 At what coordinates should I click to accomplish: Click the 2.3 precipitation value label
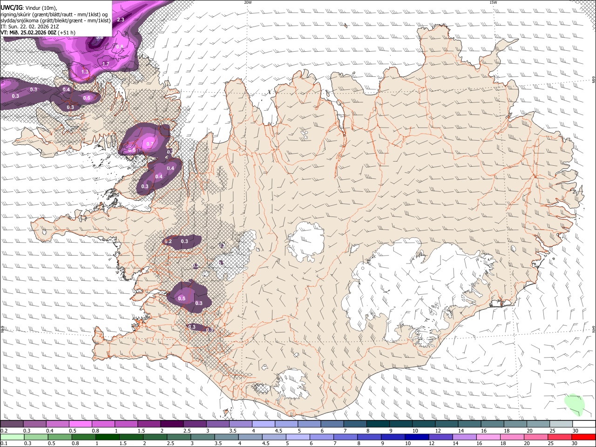click(121, 20)
